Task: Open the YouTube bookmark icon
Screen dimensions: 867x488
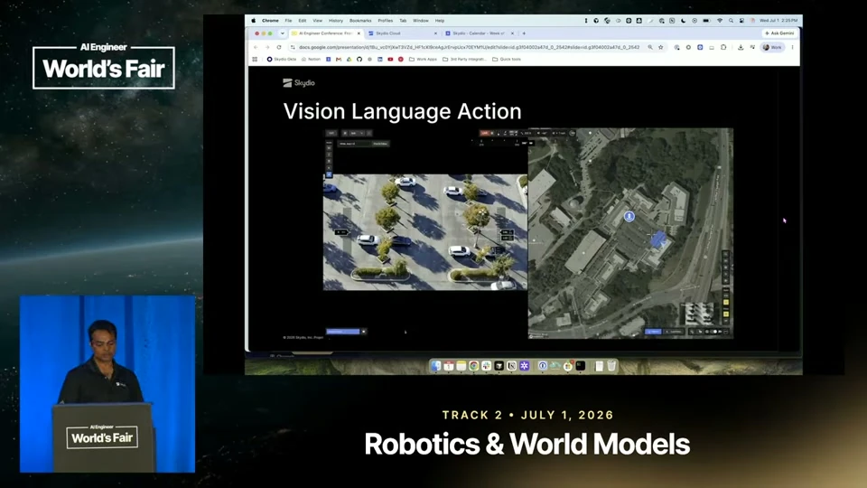Action: (x=390, y=60)
